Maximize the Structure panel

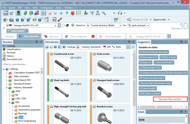37,42
